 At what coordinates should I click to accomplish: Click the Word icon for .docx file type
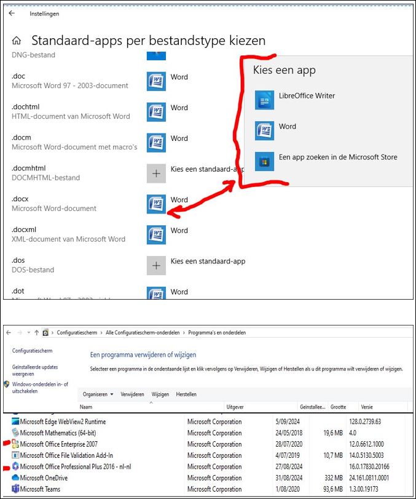tap(156, 204)
